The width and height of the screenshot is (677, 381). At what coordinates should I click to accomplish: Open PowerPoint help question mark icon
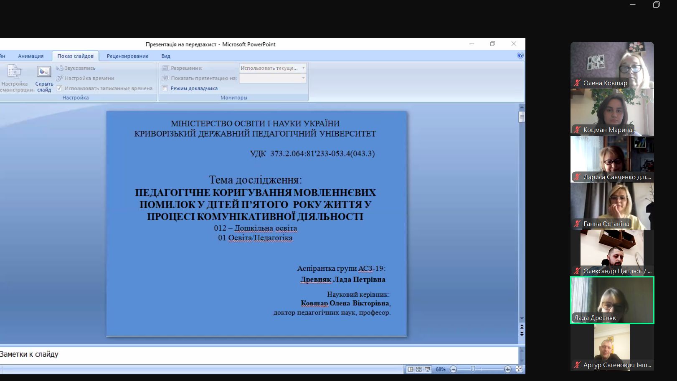tap(520, 55)
